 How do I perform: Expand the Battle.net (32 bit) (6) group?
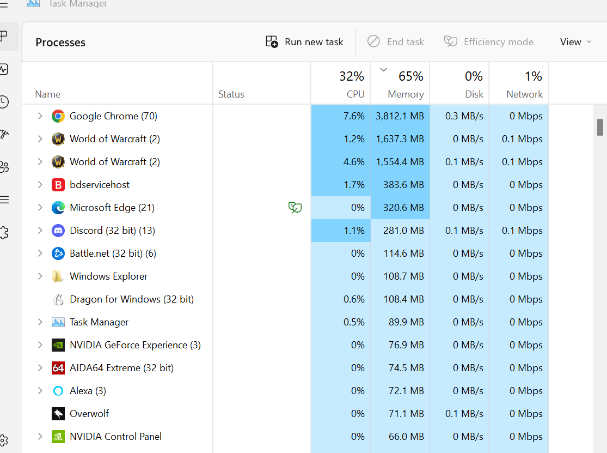(40, 253)
